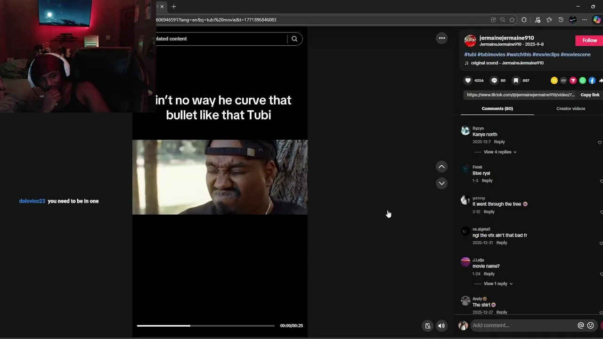Focus the Add comment input field
Screen dimensions: 603x339
[523, 325]
